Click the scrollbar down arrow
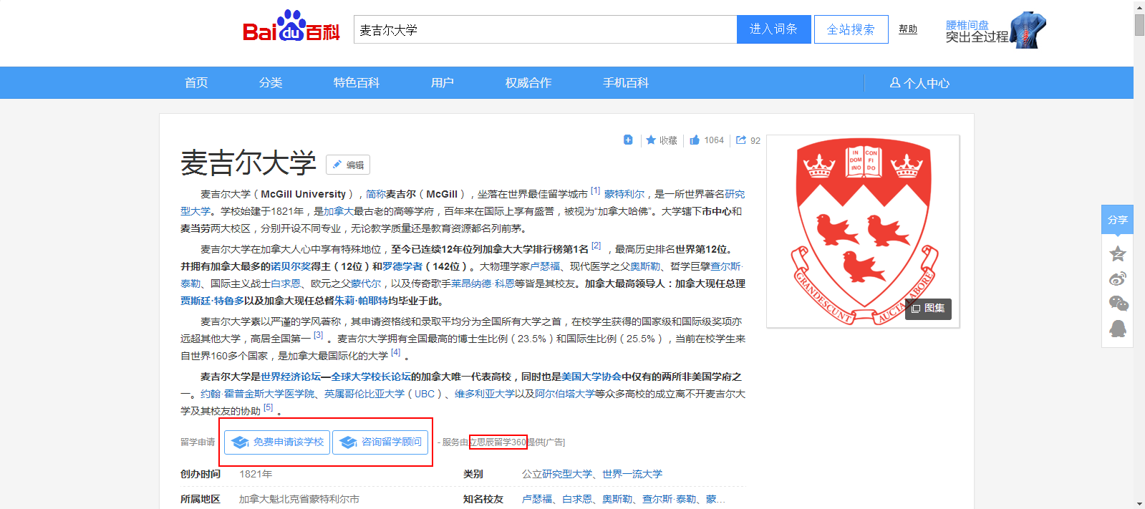Image resolution: width=1145 pixels, height=509 pixels. pyautogui.click(x=1139, y=503)
